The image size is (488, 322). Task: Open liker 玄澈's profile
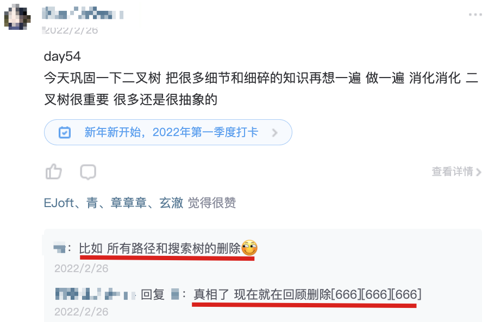[171, 203]
